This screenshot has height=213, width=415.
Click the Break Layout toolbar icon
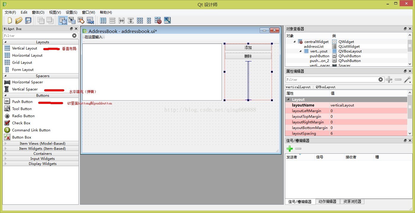point(158,20)
